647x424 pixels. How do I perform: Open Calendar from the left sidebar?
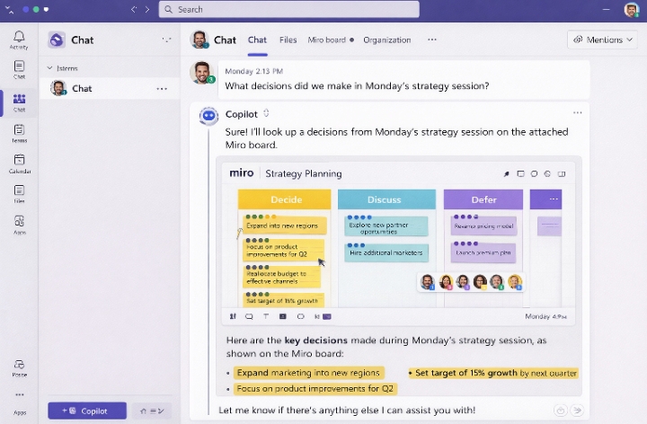pyautogui.click(x=19, y=163)
